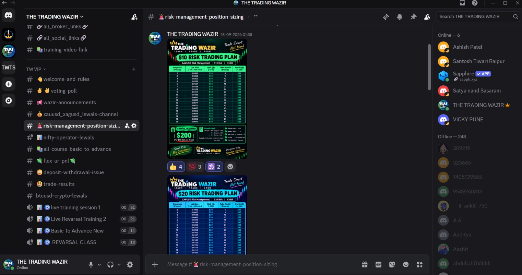Click user avatar in bottom user panel
Image resolution: width=522 pixels, height=275 pixels.
(9, 264)
